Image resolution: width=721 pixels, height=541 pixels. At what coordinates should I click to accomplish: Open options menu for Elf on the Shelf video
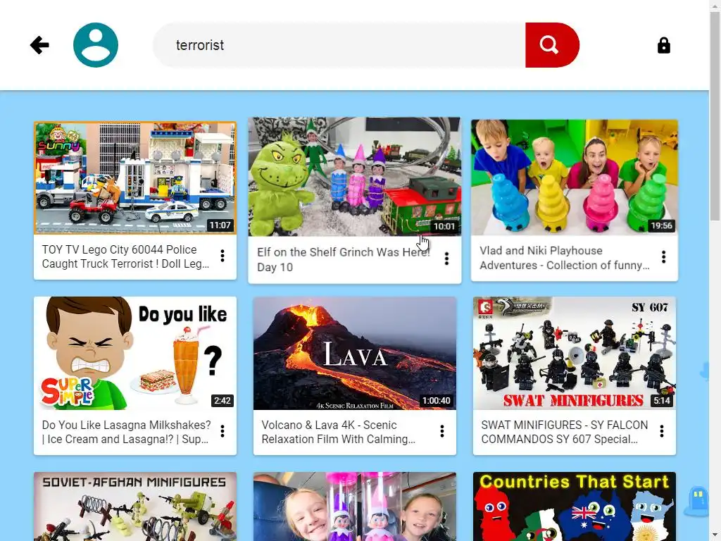tap(446, 259)
